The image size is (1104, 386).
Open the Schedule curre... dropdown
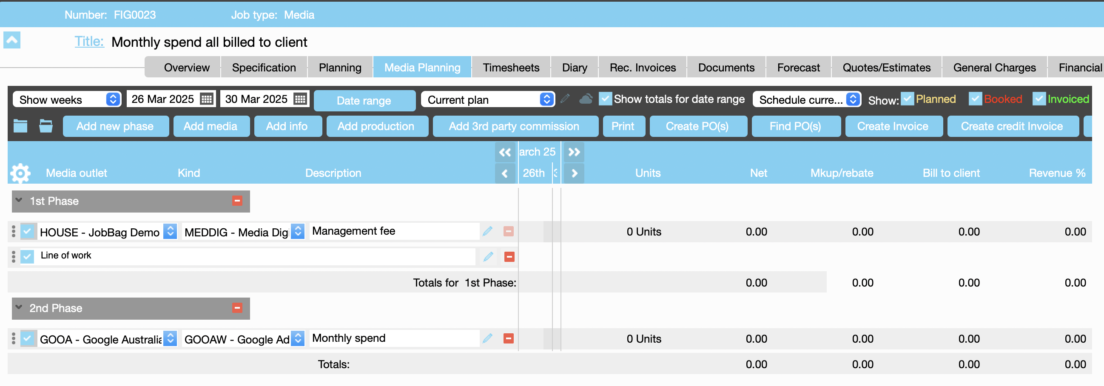coord(807,99)
